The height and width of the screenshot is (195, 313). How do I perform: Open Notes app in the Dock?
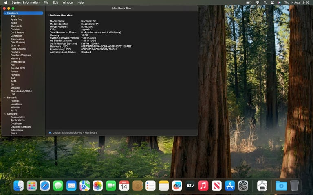(164, 185)
